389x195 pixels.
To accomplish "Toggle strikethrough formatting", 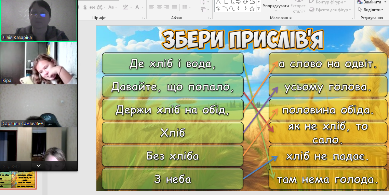I will click(x=92, y=7).
